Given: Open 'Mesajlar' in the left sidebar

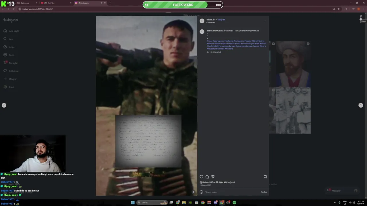Looking at the screenshot, I should (x=11, y=63).
